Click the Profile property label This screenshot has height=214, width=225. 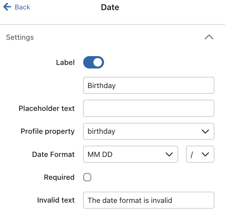(48, 131)
